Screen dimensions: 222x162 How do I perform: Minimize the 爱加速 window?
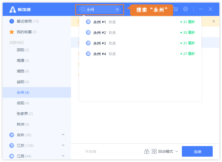(201, 9)
